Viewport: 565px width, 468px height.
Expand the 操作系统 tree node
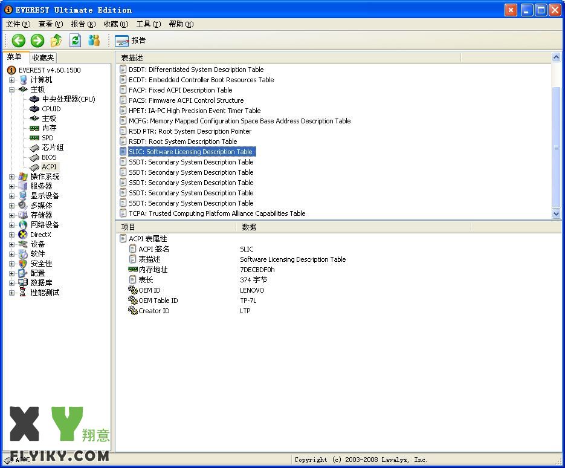coord(12,177)
